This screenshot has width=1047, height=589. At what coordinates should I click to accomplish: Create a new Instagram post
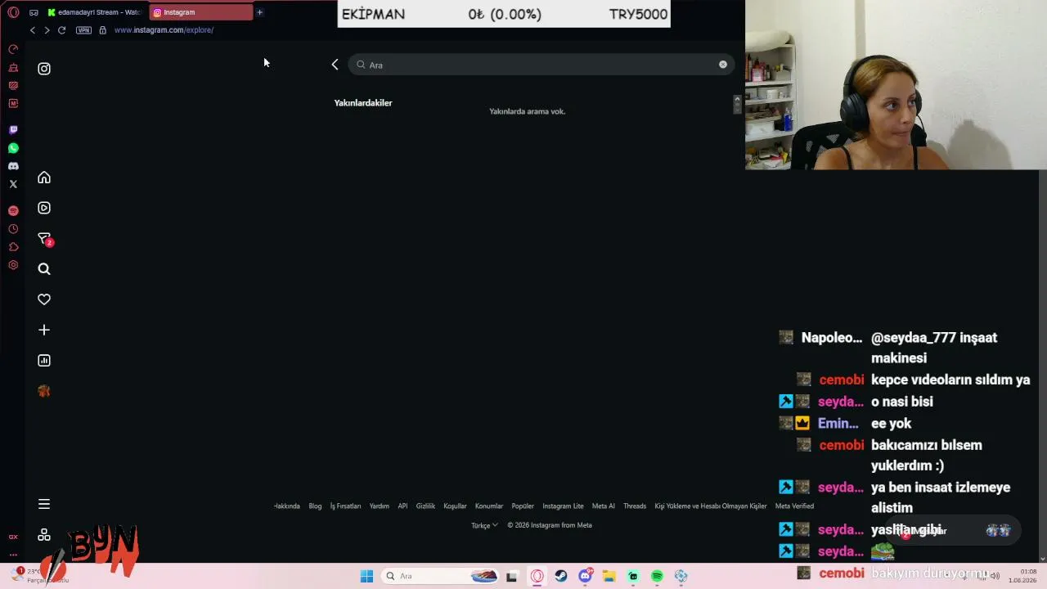[44, 330]
